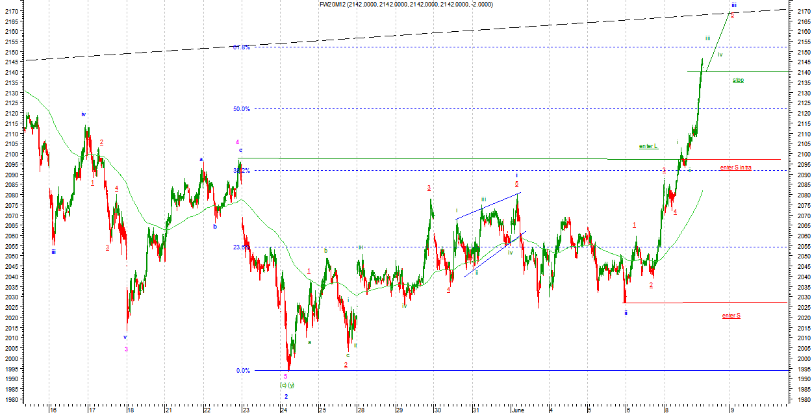The width and height of the screenshot is (812, 413).
Task: Click date 24 on the time axis
Action: click(284, 410)
